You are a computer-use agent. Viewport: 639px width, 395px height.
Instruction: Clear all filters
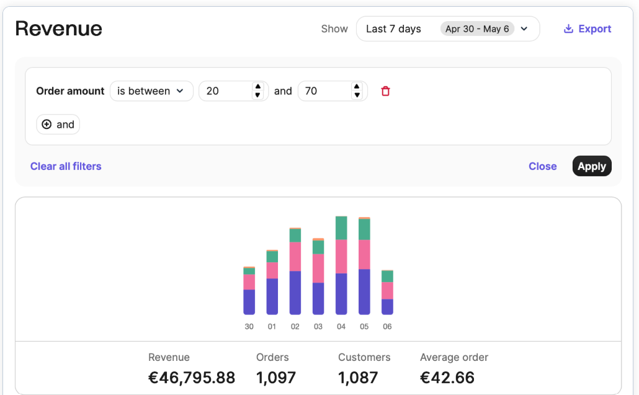coord(66,166)
